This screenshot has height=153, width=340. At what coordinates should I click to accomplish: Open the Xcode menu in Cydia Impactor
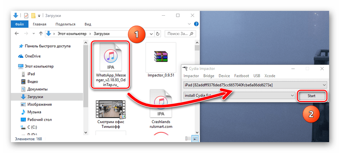[x=270, y=76]
